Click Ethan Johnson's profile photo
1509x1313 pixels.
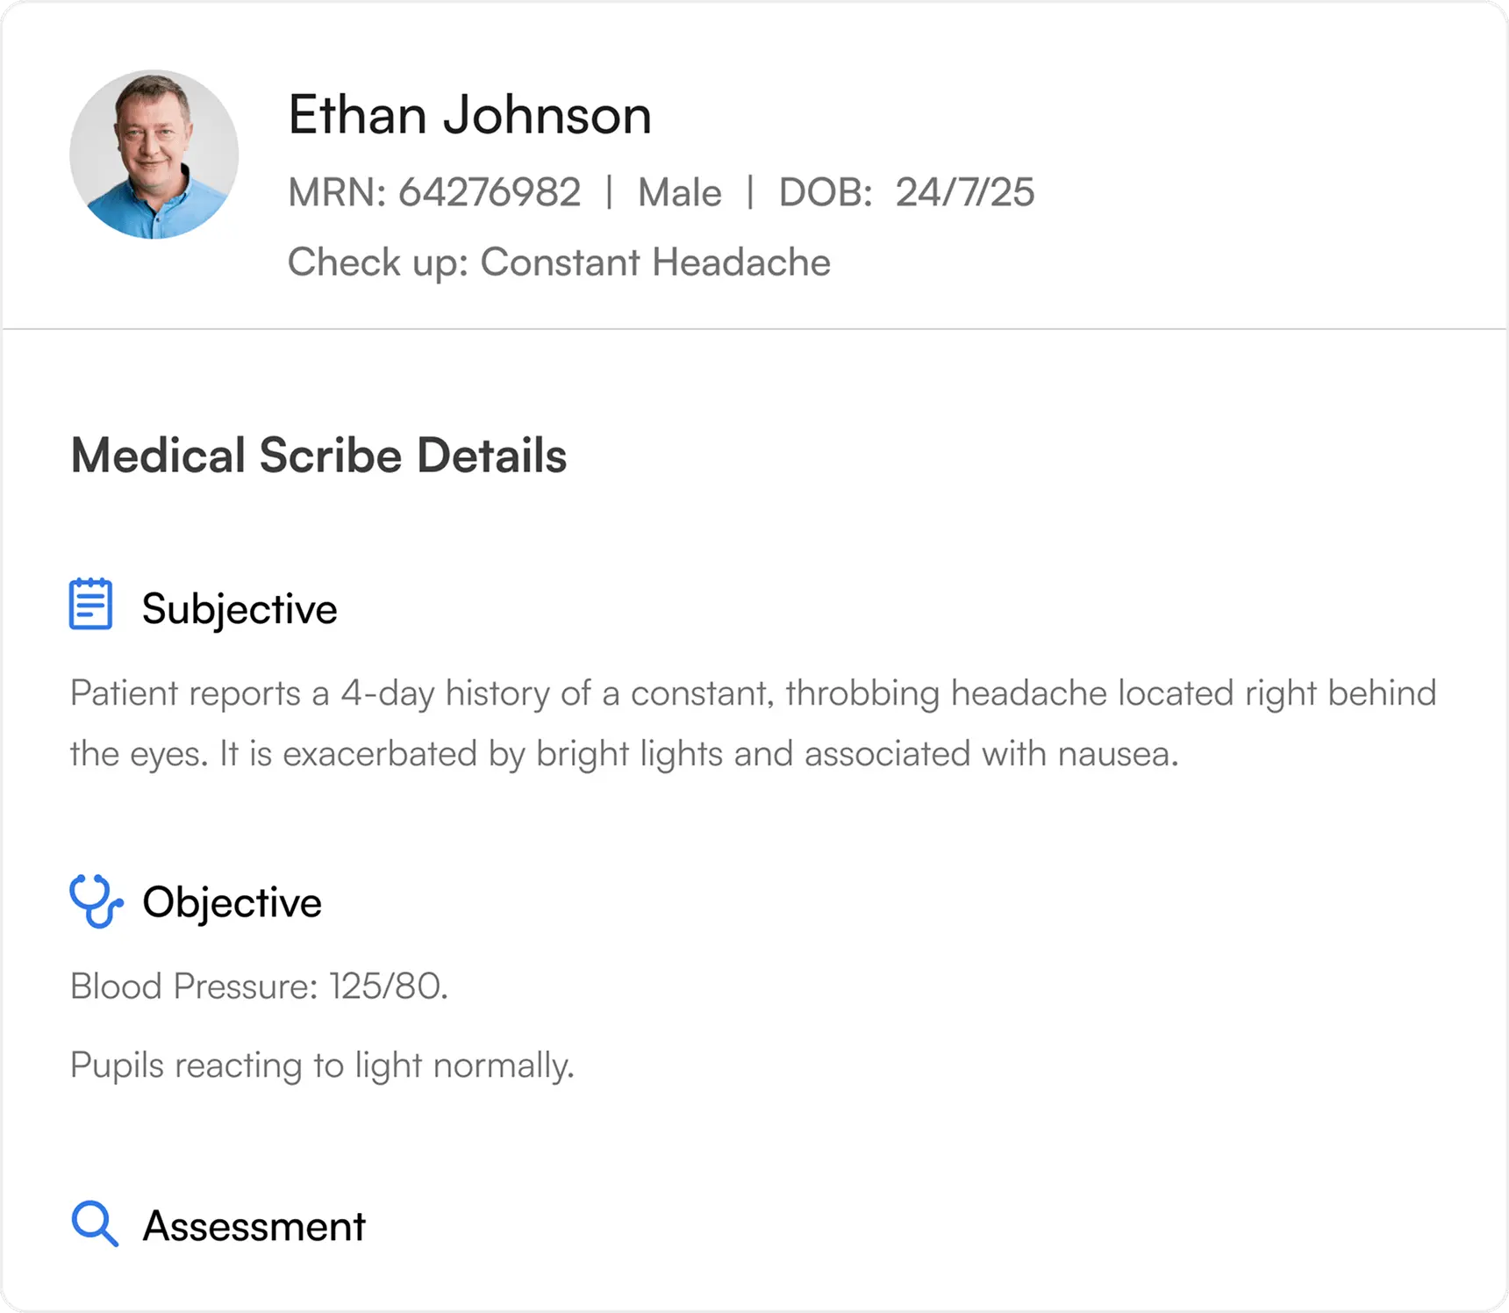[x=154, y=154]
